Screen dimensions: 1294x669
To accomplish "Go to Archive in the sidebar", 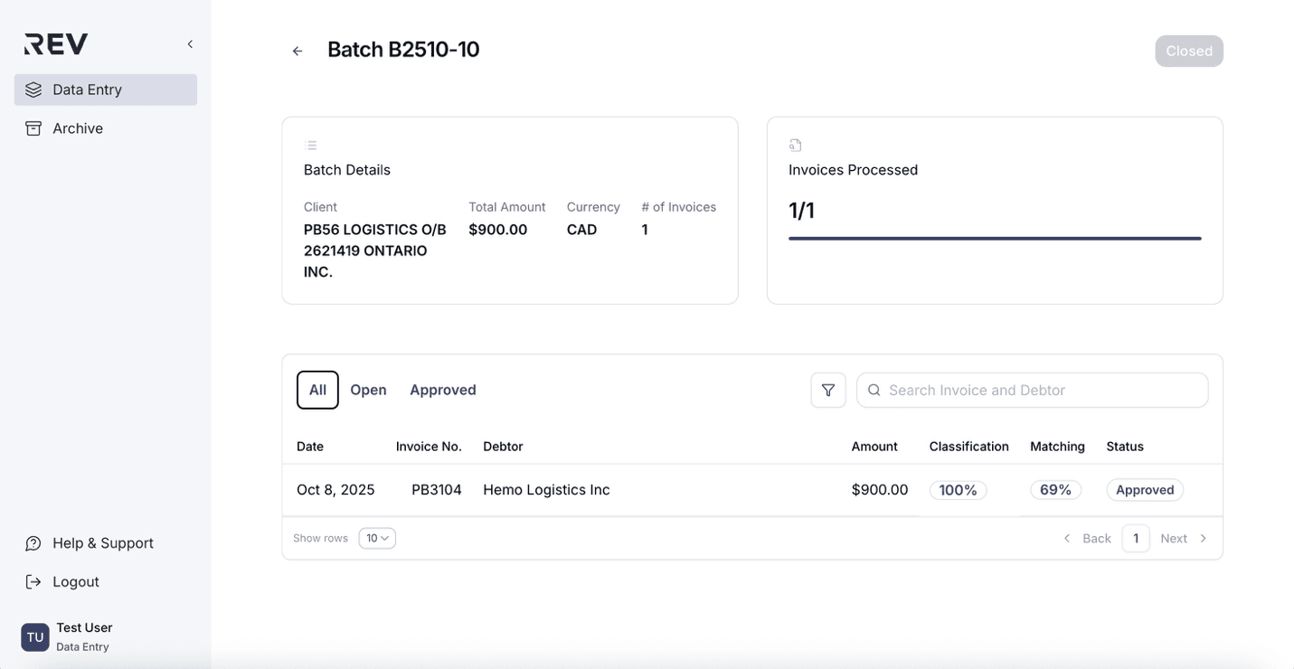I will point(78,128).
